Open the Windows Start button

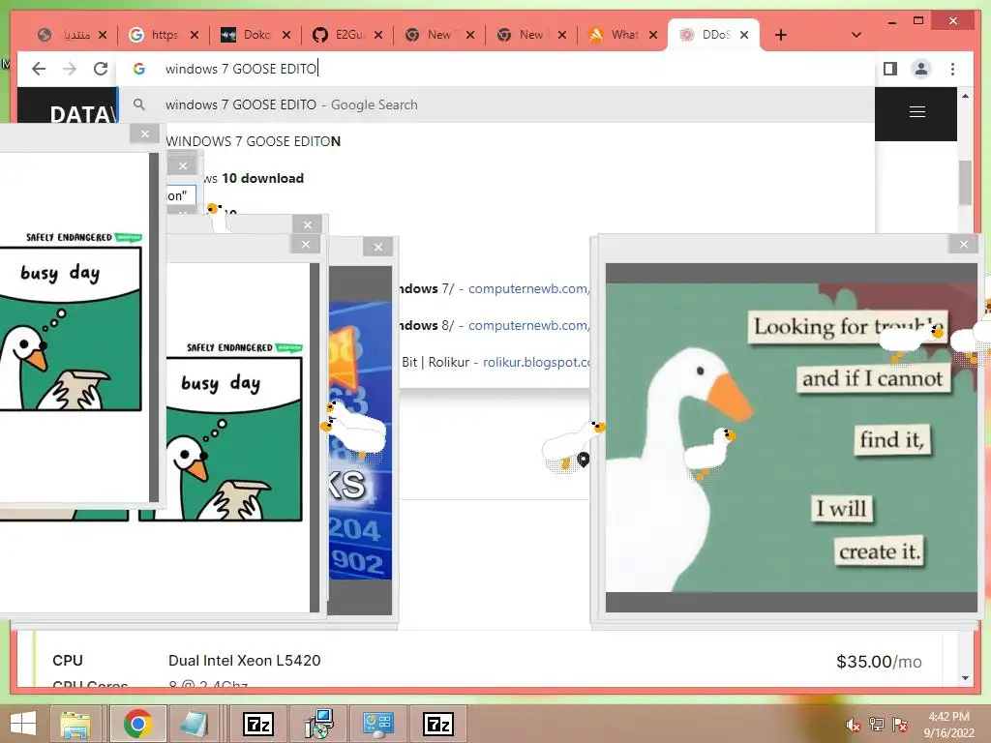[23, 724]
